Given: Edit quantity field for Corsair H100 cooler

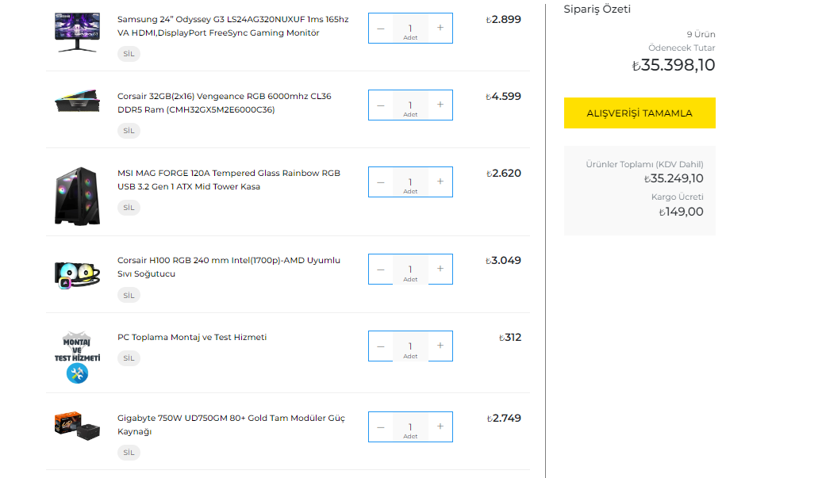Looking at the screenshot, I should pyautogui.click(x=410, y=269).
